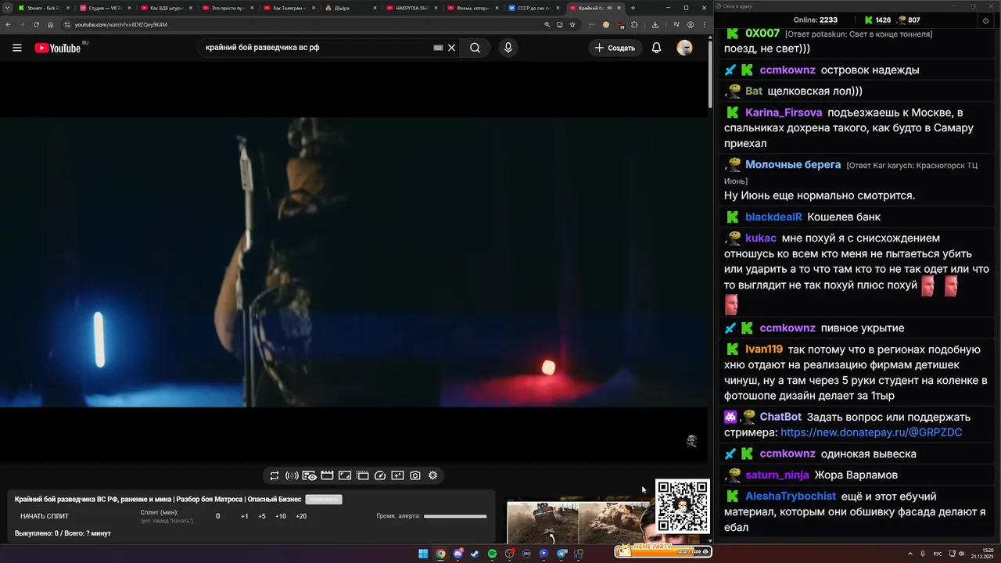Open a new browser tab

click(633, 8)
